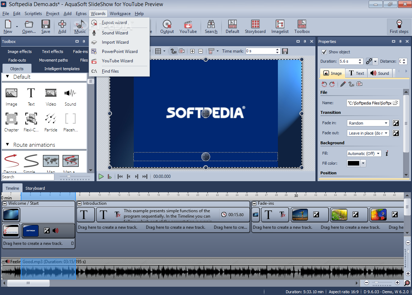Open the grid options dropdown arrow

(x=164, y=51)
